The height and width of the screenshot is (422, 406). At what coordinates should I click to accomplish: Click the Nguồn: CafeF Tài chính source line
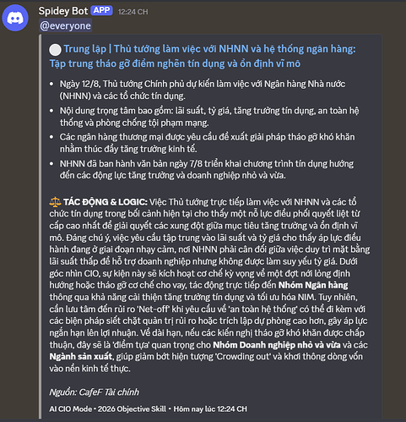(x=95, y=392)
